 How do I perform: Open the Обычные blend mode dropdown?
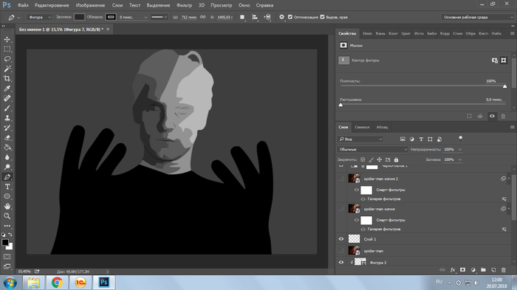[372, 149]
